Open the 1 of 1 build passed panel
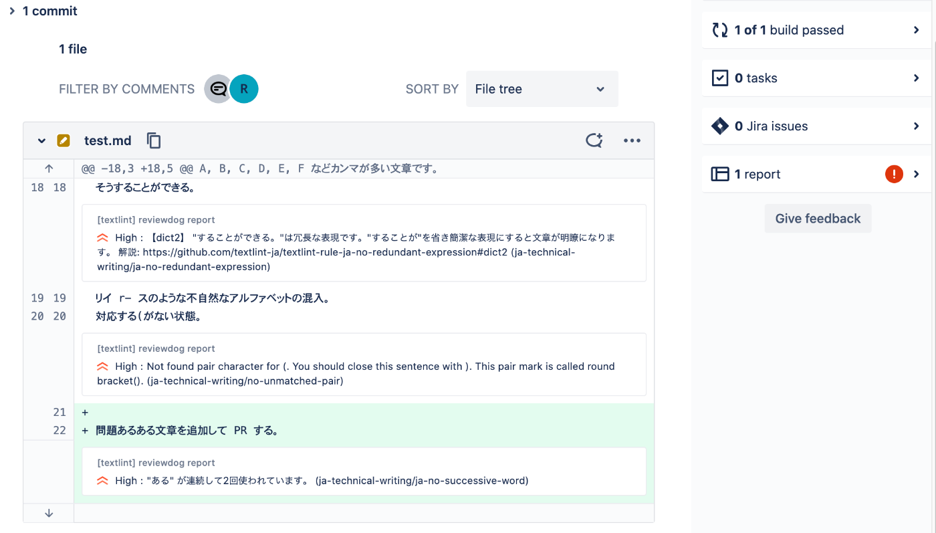The width and height of the screenshot is (936, 533). point(816,30)
